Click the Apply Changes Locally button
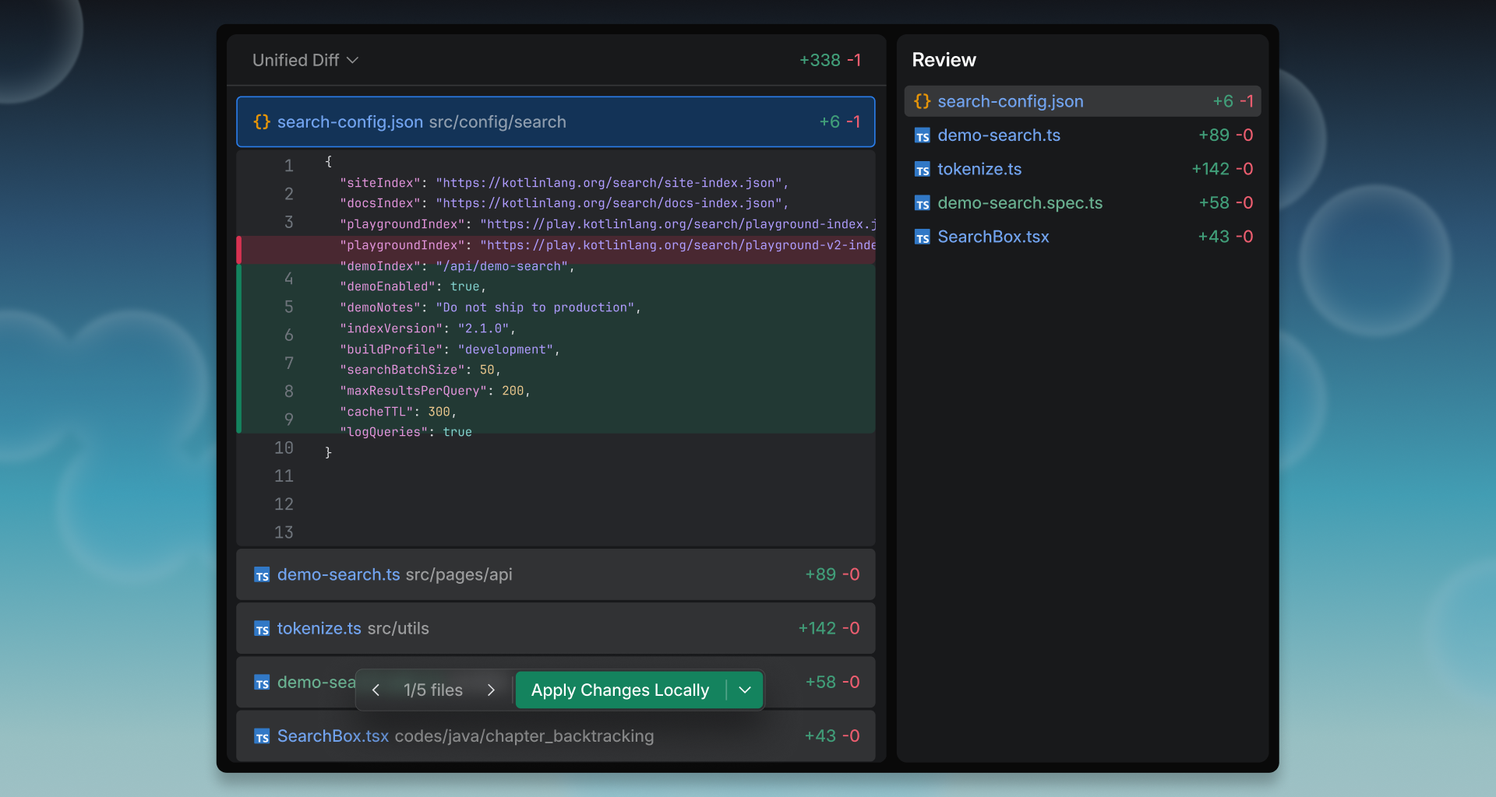The image size is (1496, 797). [620, 690]
